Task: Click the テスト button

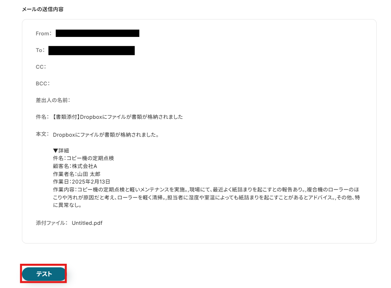Action: (44, 274)
